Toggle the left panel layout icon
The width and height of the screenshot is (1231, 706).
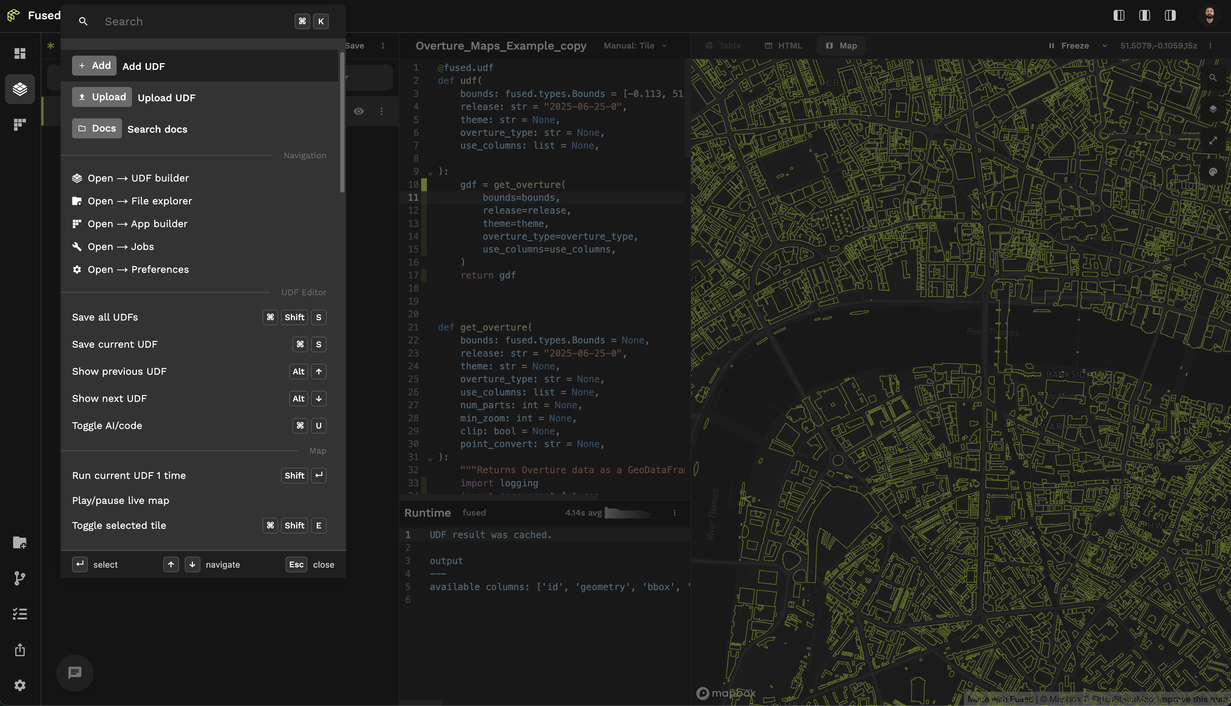click(x=1119, y=16)
